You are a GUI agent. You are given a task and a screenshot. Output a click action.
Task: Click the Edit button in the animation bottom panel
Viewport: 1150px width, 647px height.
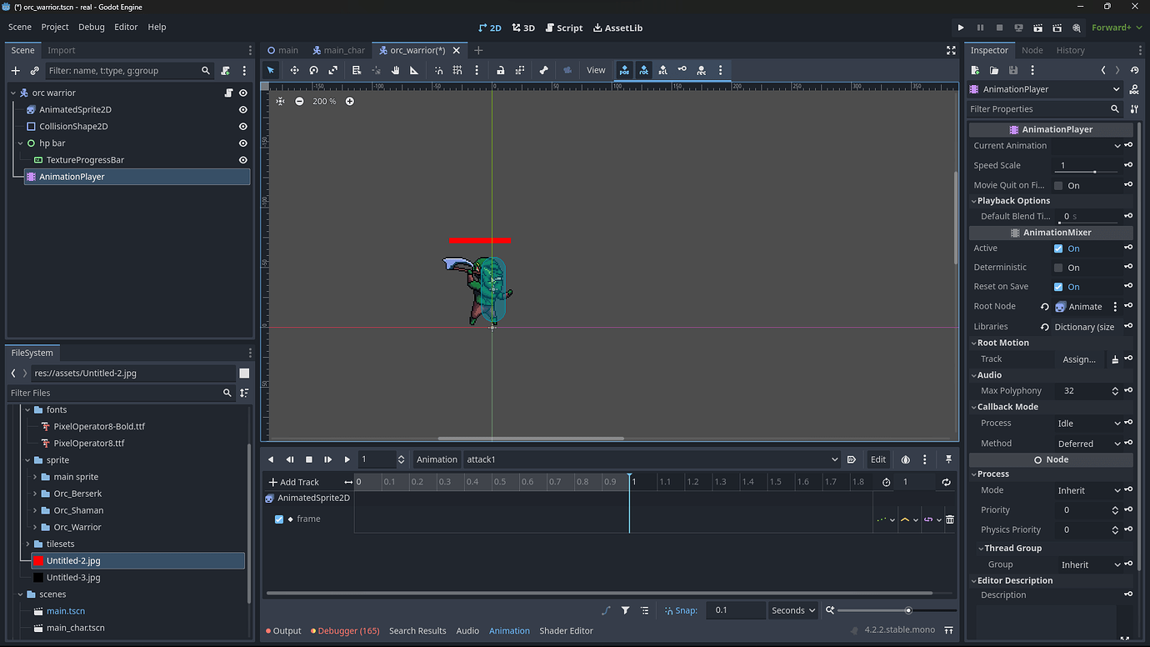coord(878,459)
